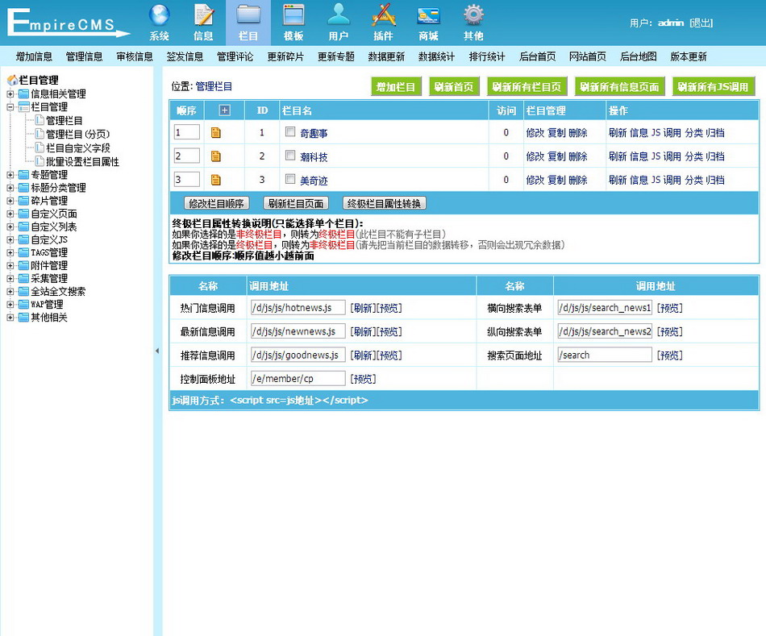Click 预览 link for 控制面板地址
The height and width of the screenshot is (636, 766).
tap(363, 379)
